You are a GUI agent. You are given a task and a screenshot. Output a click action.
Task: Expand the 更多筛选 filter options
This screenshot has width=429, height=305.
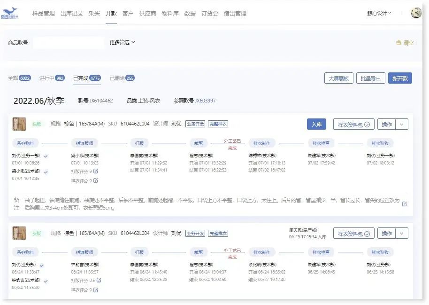[x=121, y=42]
